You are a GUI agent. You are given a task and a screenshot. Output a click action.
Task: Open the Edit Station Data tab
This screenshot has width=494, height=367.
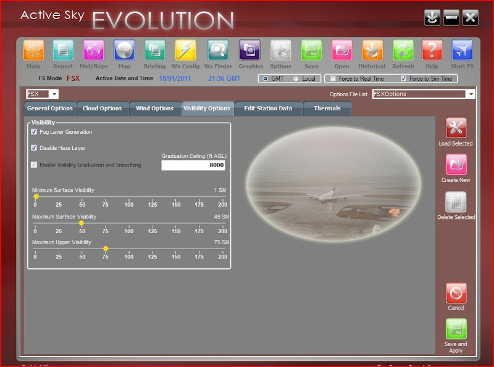(x=268, y=109)
